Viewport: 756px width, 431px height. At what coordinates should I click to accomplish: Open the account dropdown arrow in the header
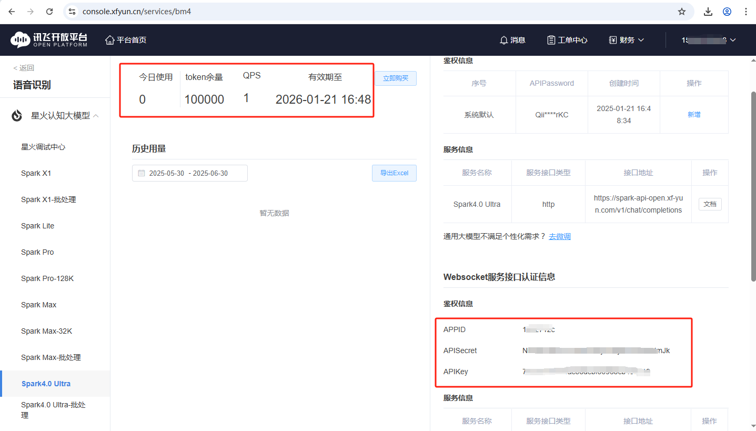point(733,40)
